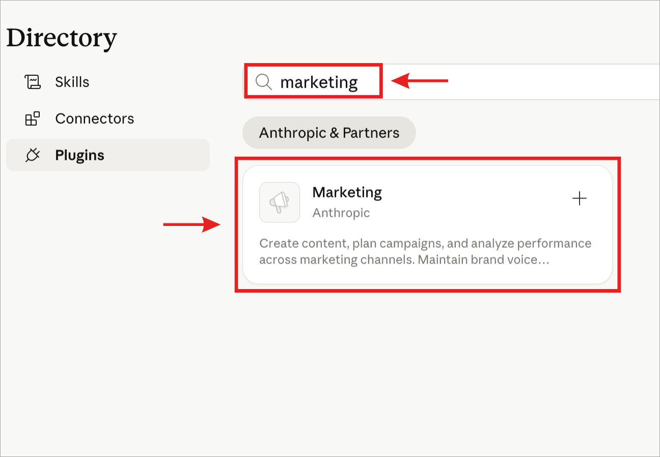Click inside the marketing search field

click(x=452, y=82)
